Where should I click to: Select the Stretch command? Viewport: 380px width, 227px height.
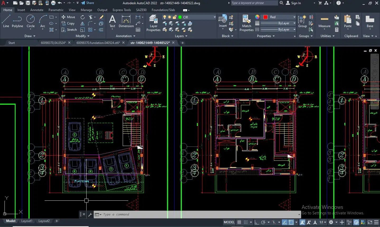coord(69,30)
